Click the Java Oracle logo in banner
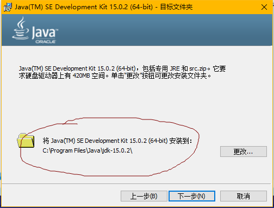Image resolution: width=274 pixels, height=208 pixels. click(35, 30)
